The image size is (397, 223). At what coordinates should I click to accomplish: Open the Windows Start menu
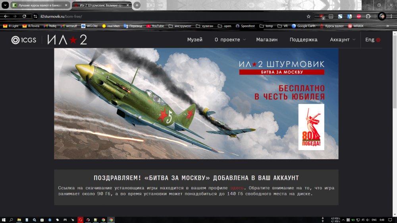point(4,220)
